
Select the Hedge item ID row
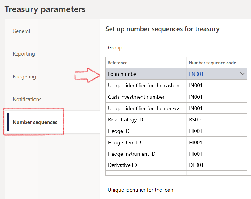(x=124, y=143)
